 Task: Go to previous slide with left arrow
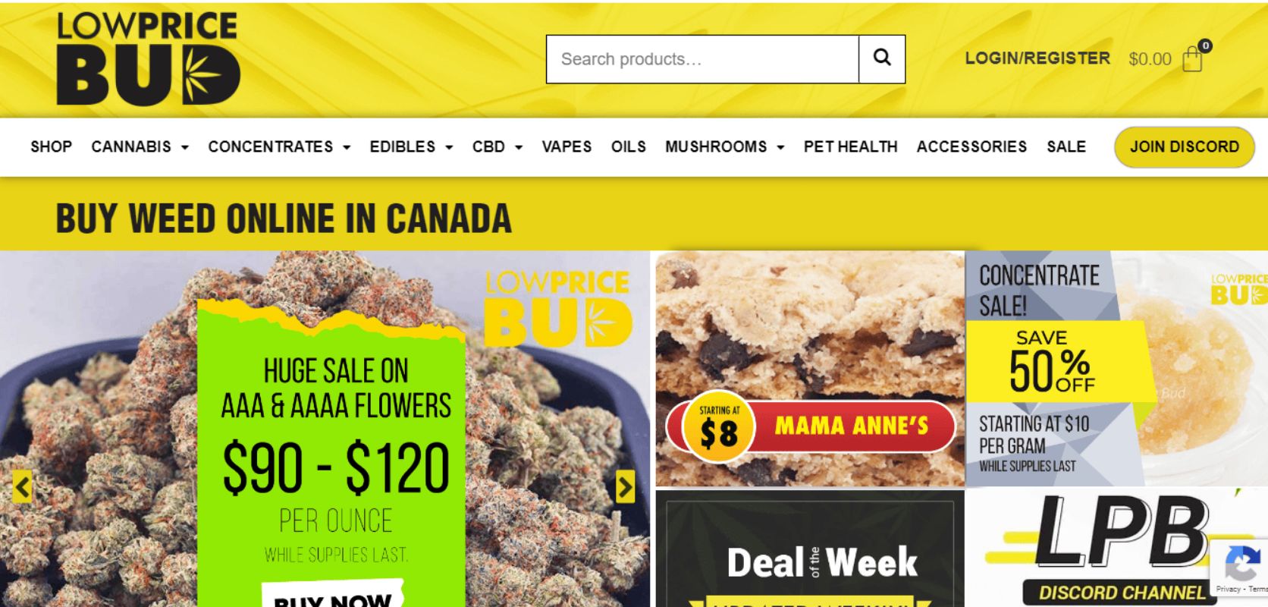(23, 487)
